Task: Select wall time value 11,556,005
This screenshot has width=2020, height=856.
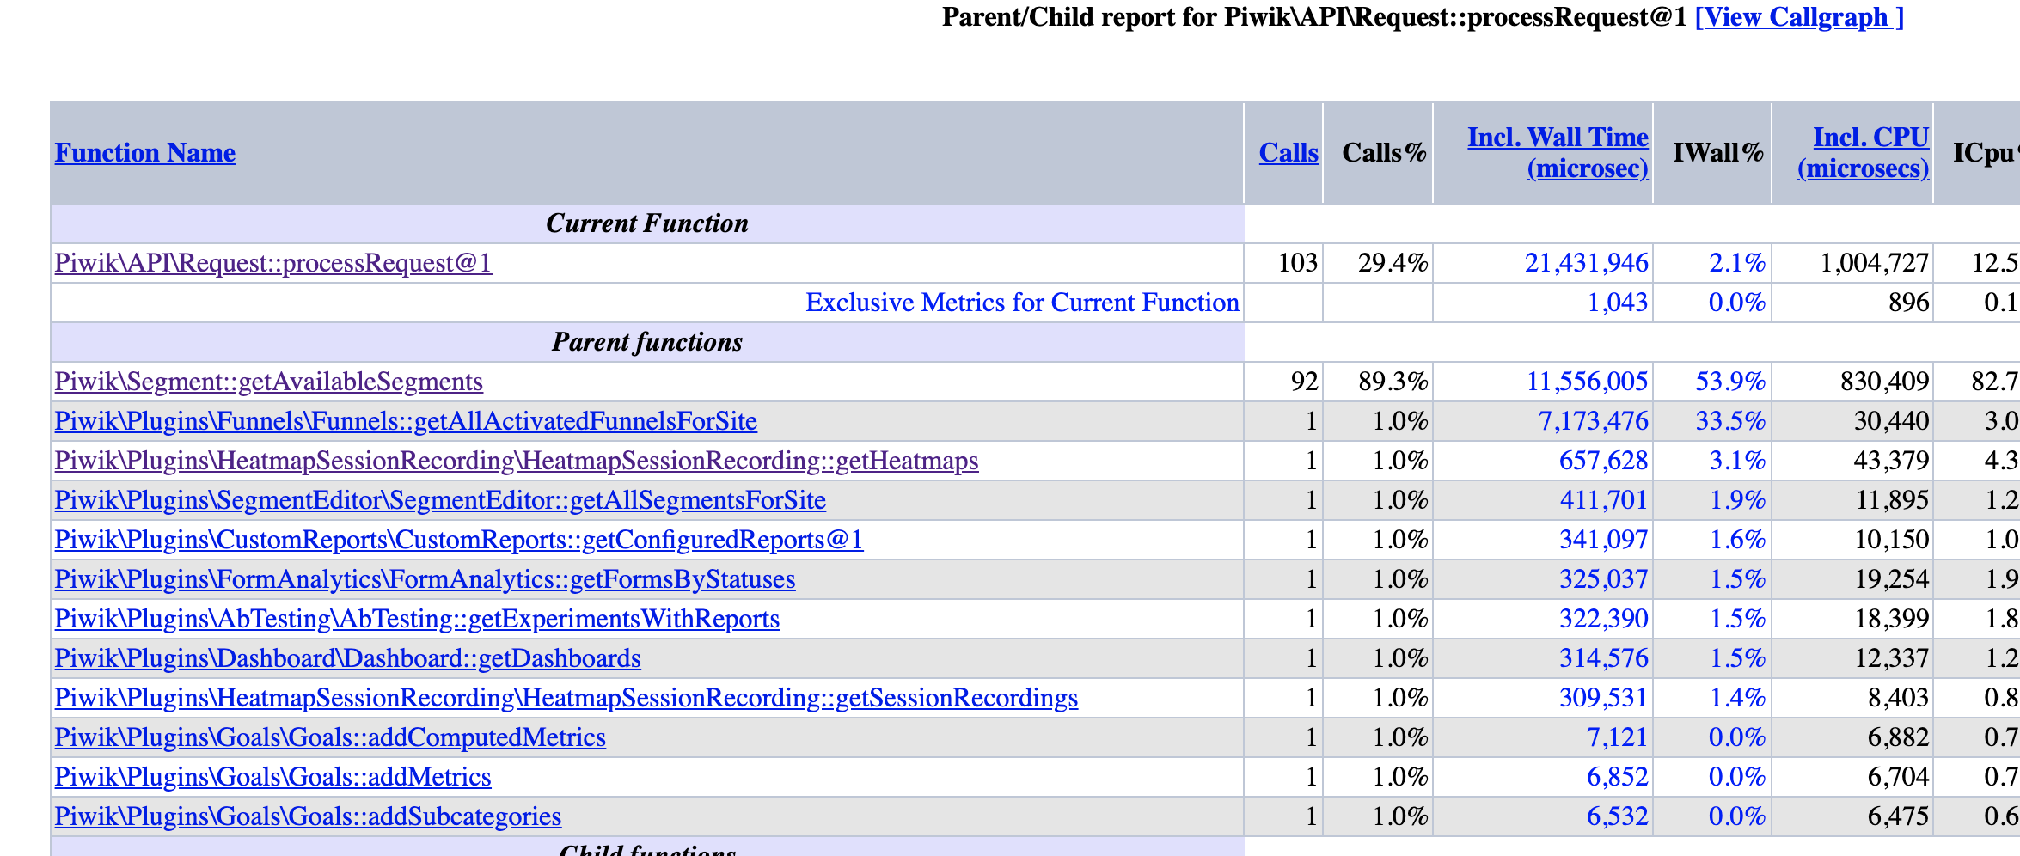Action: point(1587,382)
